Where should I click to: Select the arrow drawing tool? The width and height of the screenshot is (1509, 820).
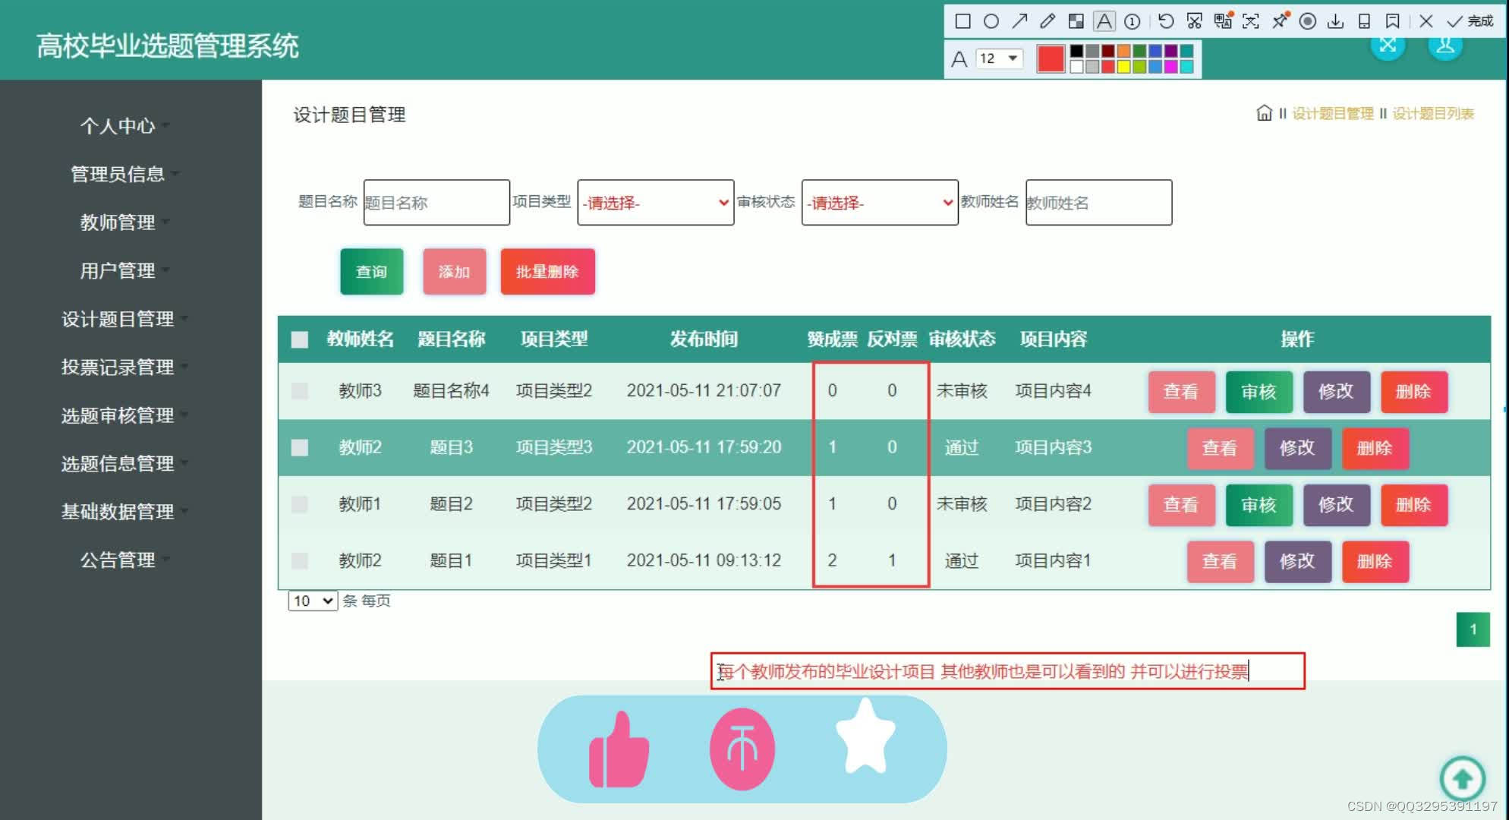tap(1019, 21)
